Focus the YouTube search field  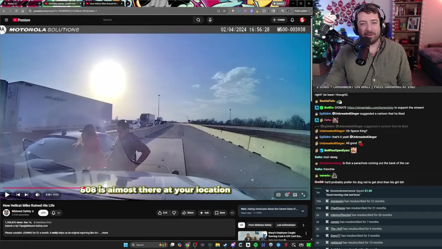[147, 20]
